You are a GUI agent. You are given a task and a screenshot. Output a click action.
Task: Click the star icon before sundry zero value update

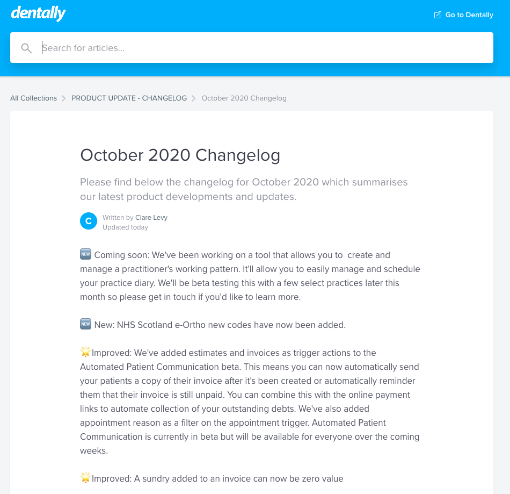(85, 478)
